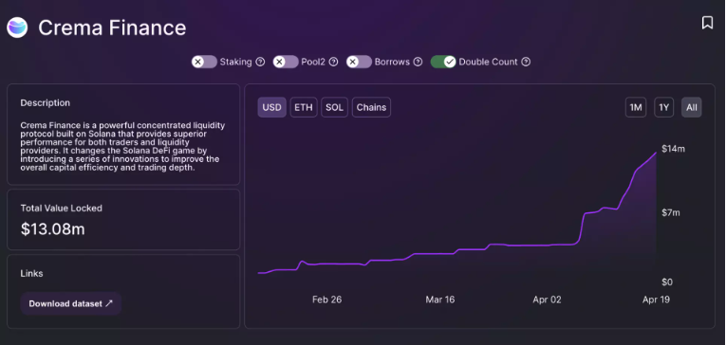Click the $14m axis label
This screenshot has height=345, width=726.
click(x=673, y=149)
